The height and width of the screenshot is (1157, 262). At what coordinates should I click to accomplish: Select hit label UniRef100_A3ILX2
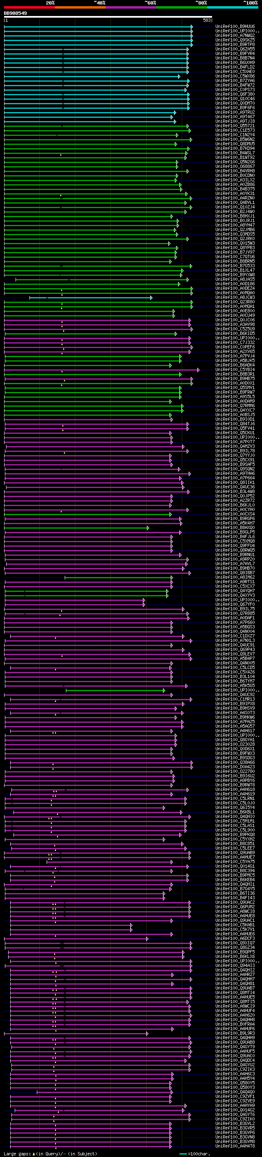coord(235,180)
